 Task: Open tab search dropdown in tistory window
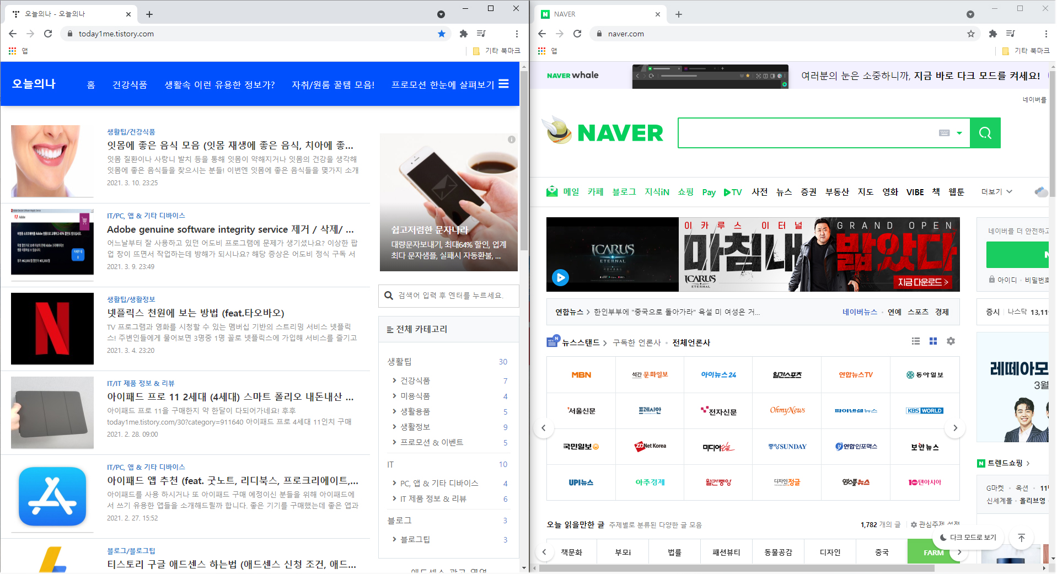(441, 14)
